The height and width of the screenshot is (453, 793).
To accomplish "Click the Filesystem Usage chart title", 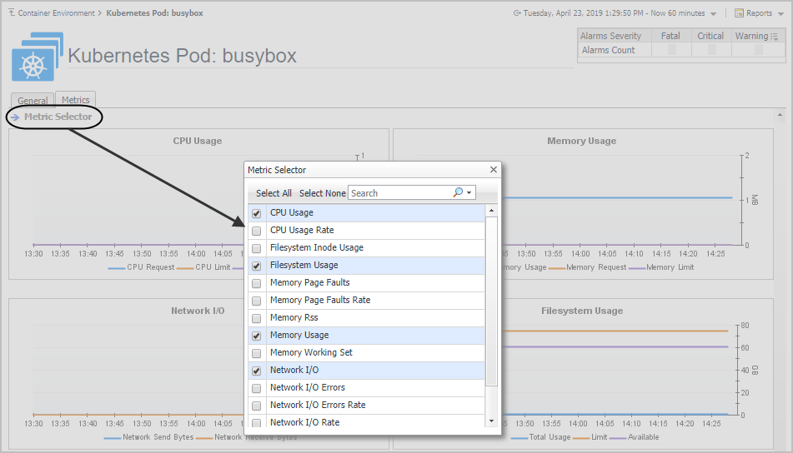I will pos(582,311).
